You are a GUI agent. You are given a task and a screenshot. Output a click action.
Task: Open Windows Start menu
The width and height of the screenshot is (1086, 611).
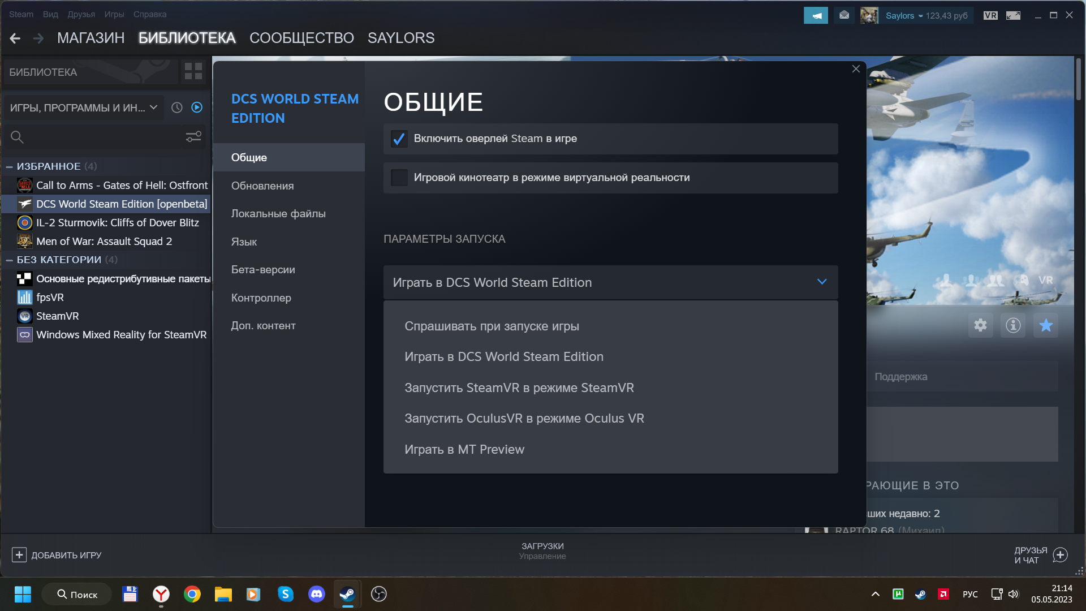23,594
